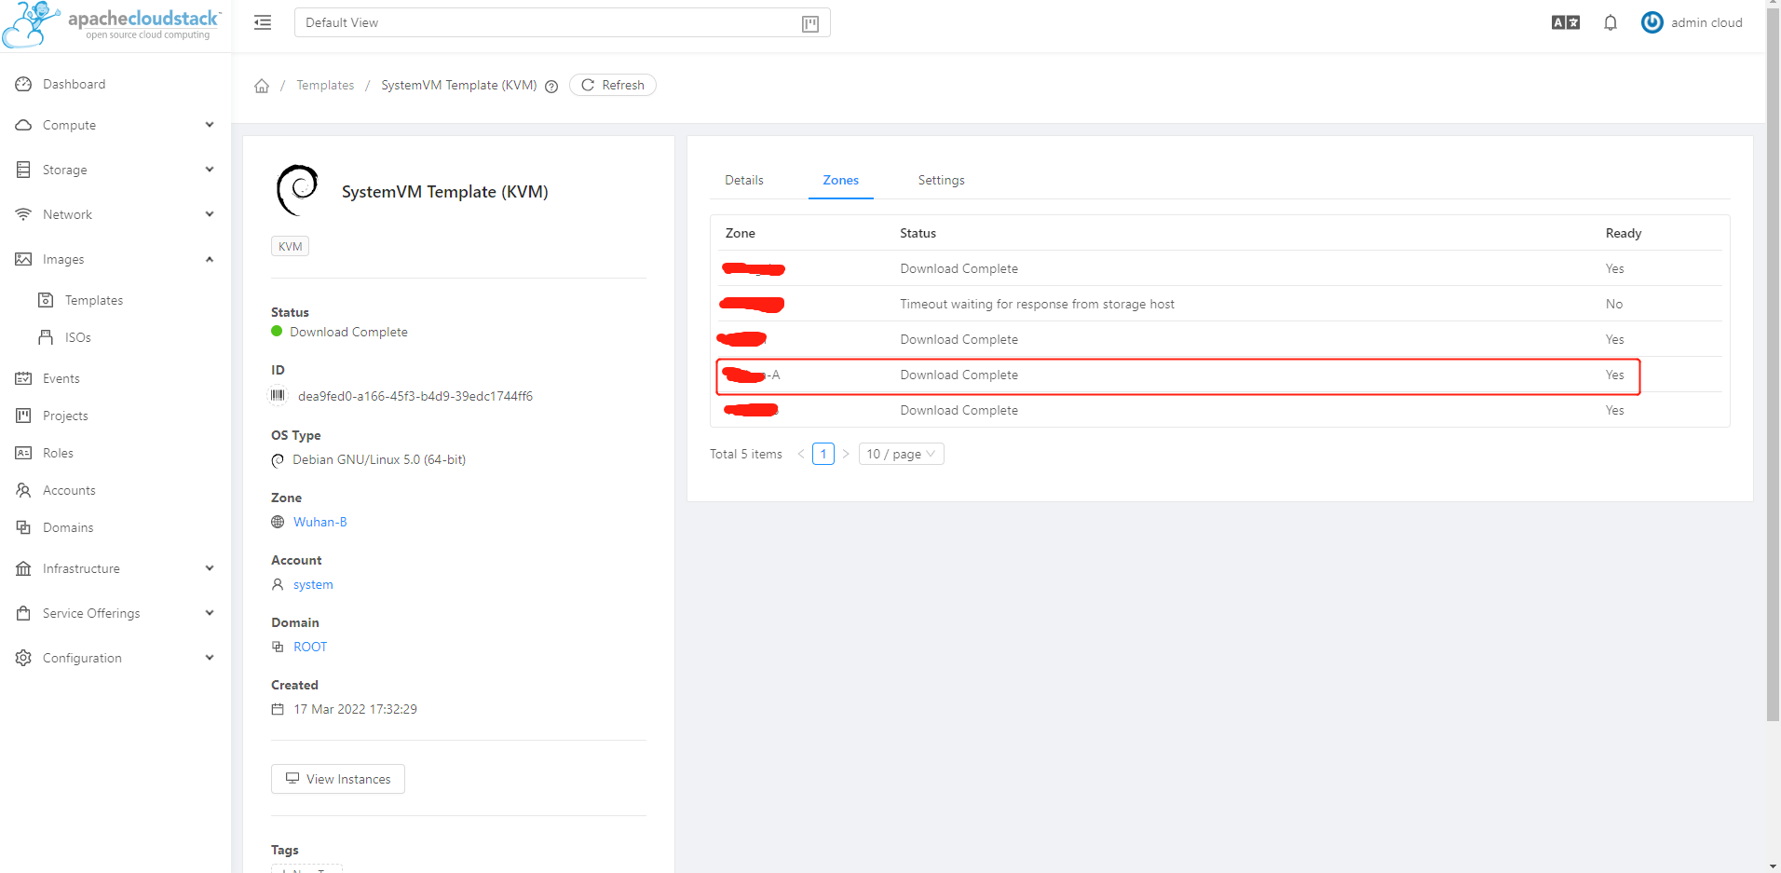This screenshot has width=1781, height=873.
Task: Click the previous page arrow
Action: 801,454
